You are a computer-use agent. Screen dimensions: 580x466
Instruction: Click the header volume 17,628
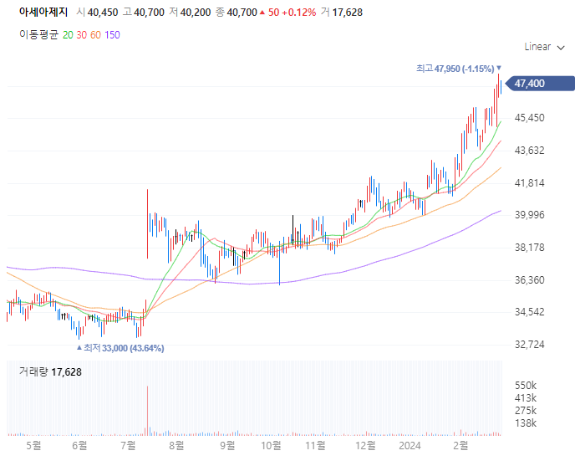pyautogui.click(x=348, y=13)
